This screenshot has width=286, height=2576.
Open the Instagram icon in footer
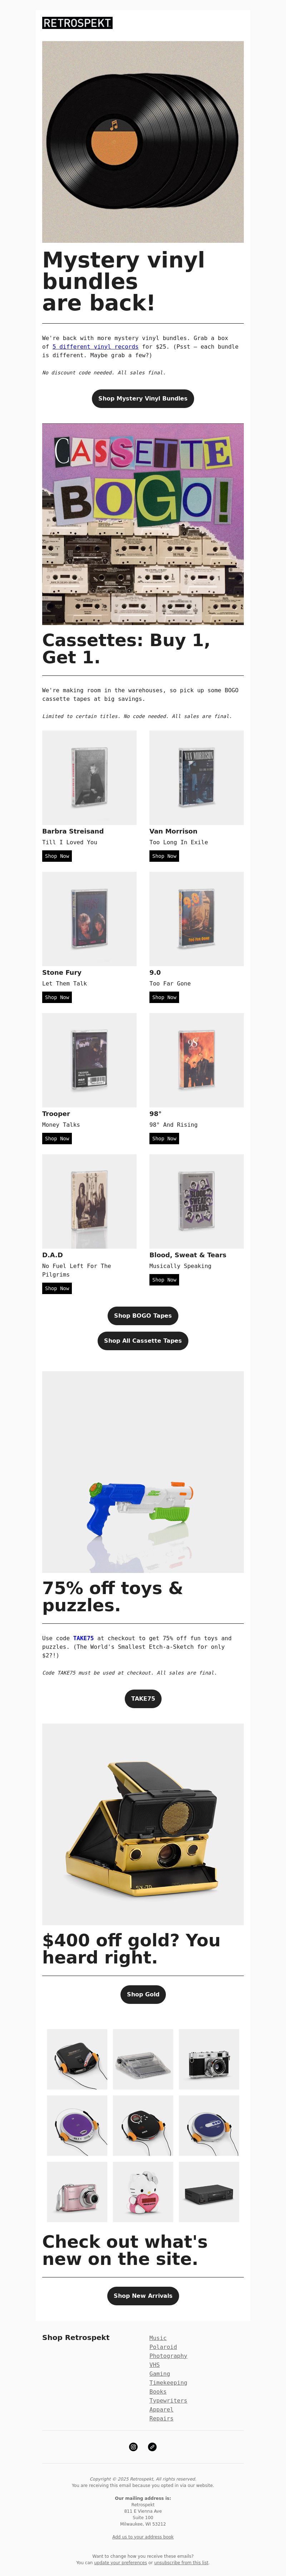pos(133,2447)
